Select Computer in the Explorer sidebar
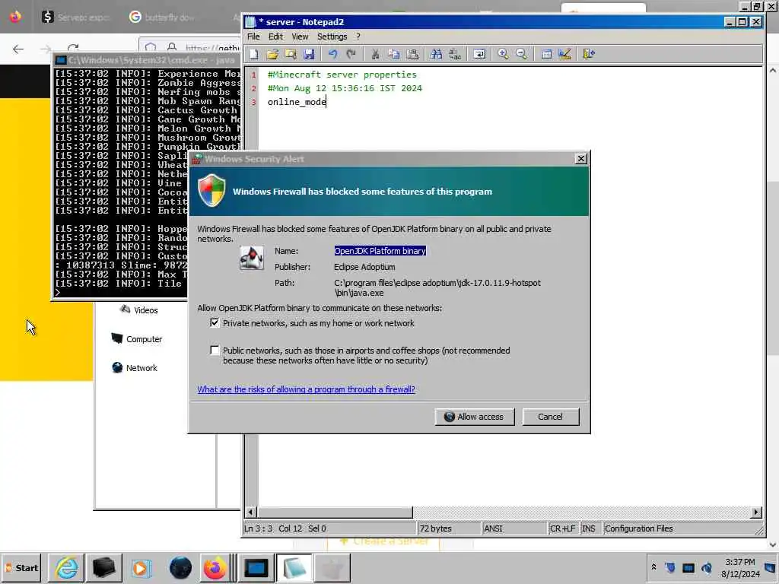This screenshot has width=779, height=584. coord(137,338)
